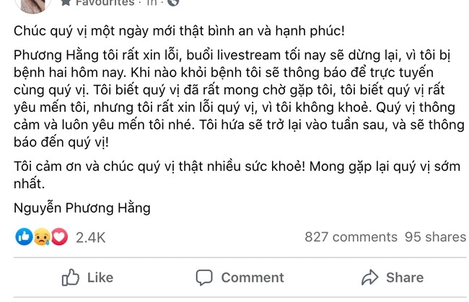Click the red heart reaction icon
The height and width of the screenshot is (302, 469).
tap(59, 236)
